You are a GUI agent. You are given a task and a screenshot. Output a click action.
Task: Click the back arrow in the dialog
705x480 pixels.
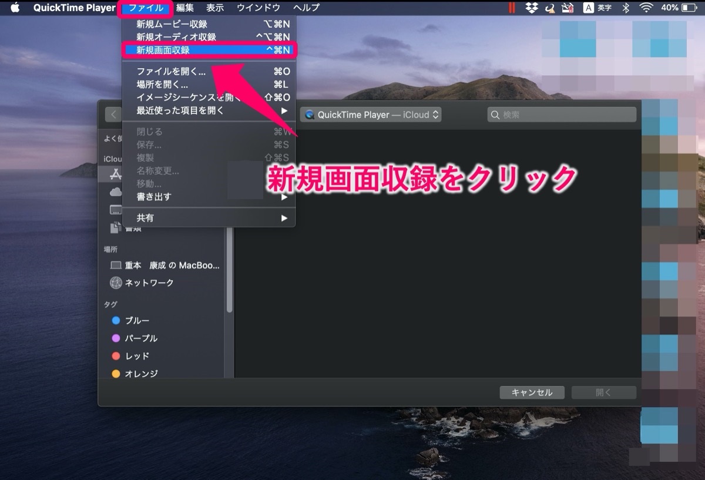pos(113,115)
